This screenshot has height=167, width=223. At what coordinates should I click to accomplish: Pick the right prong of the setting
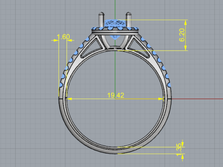pos(129,20)
